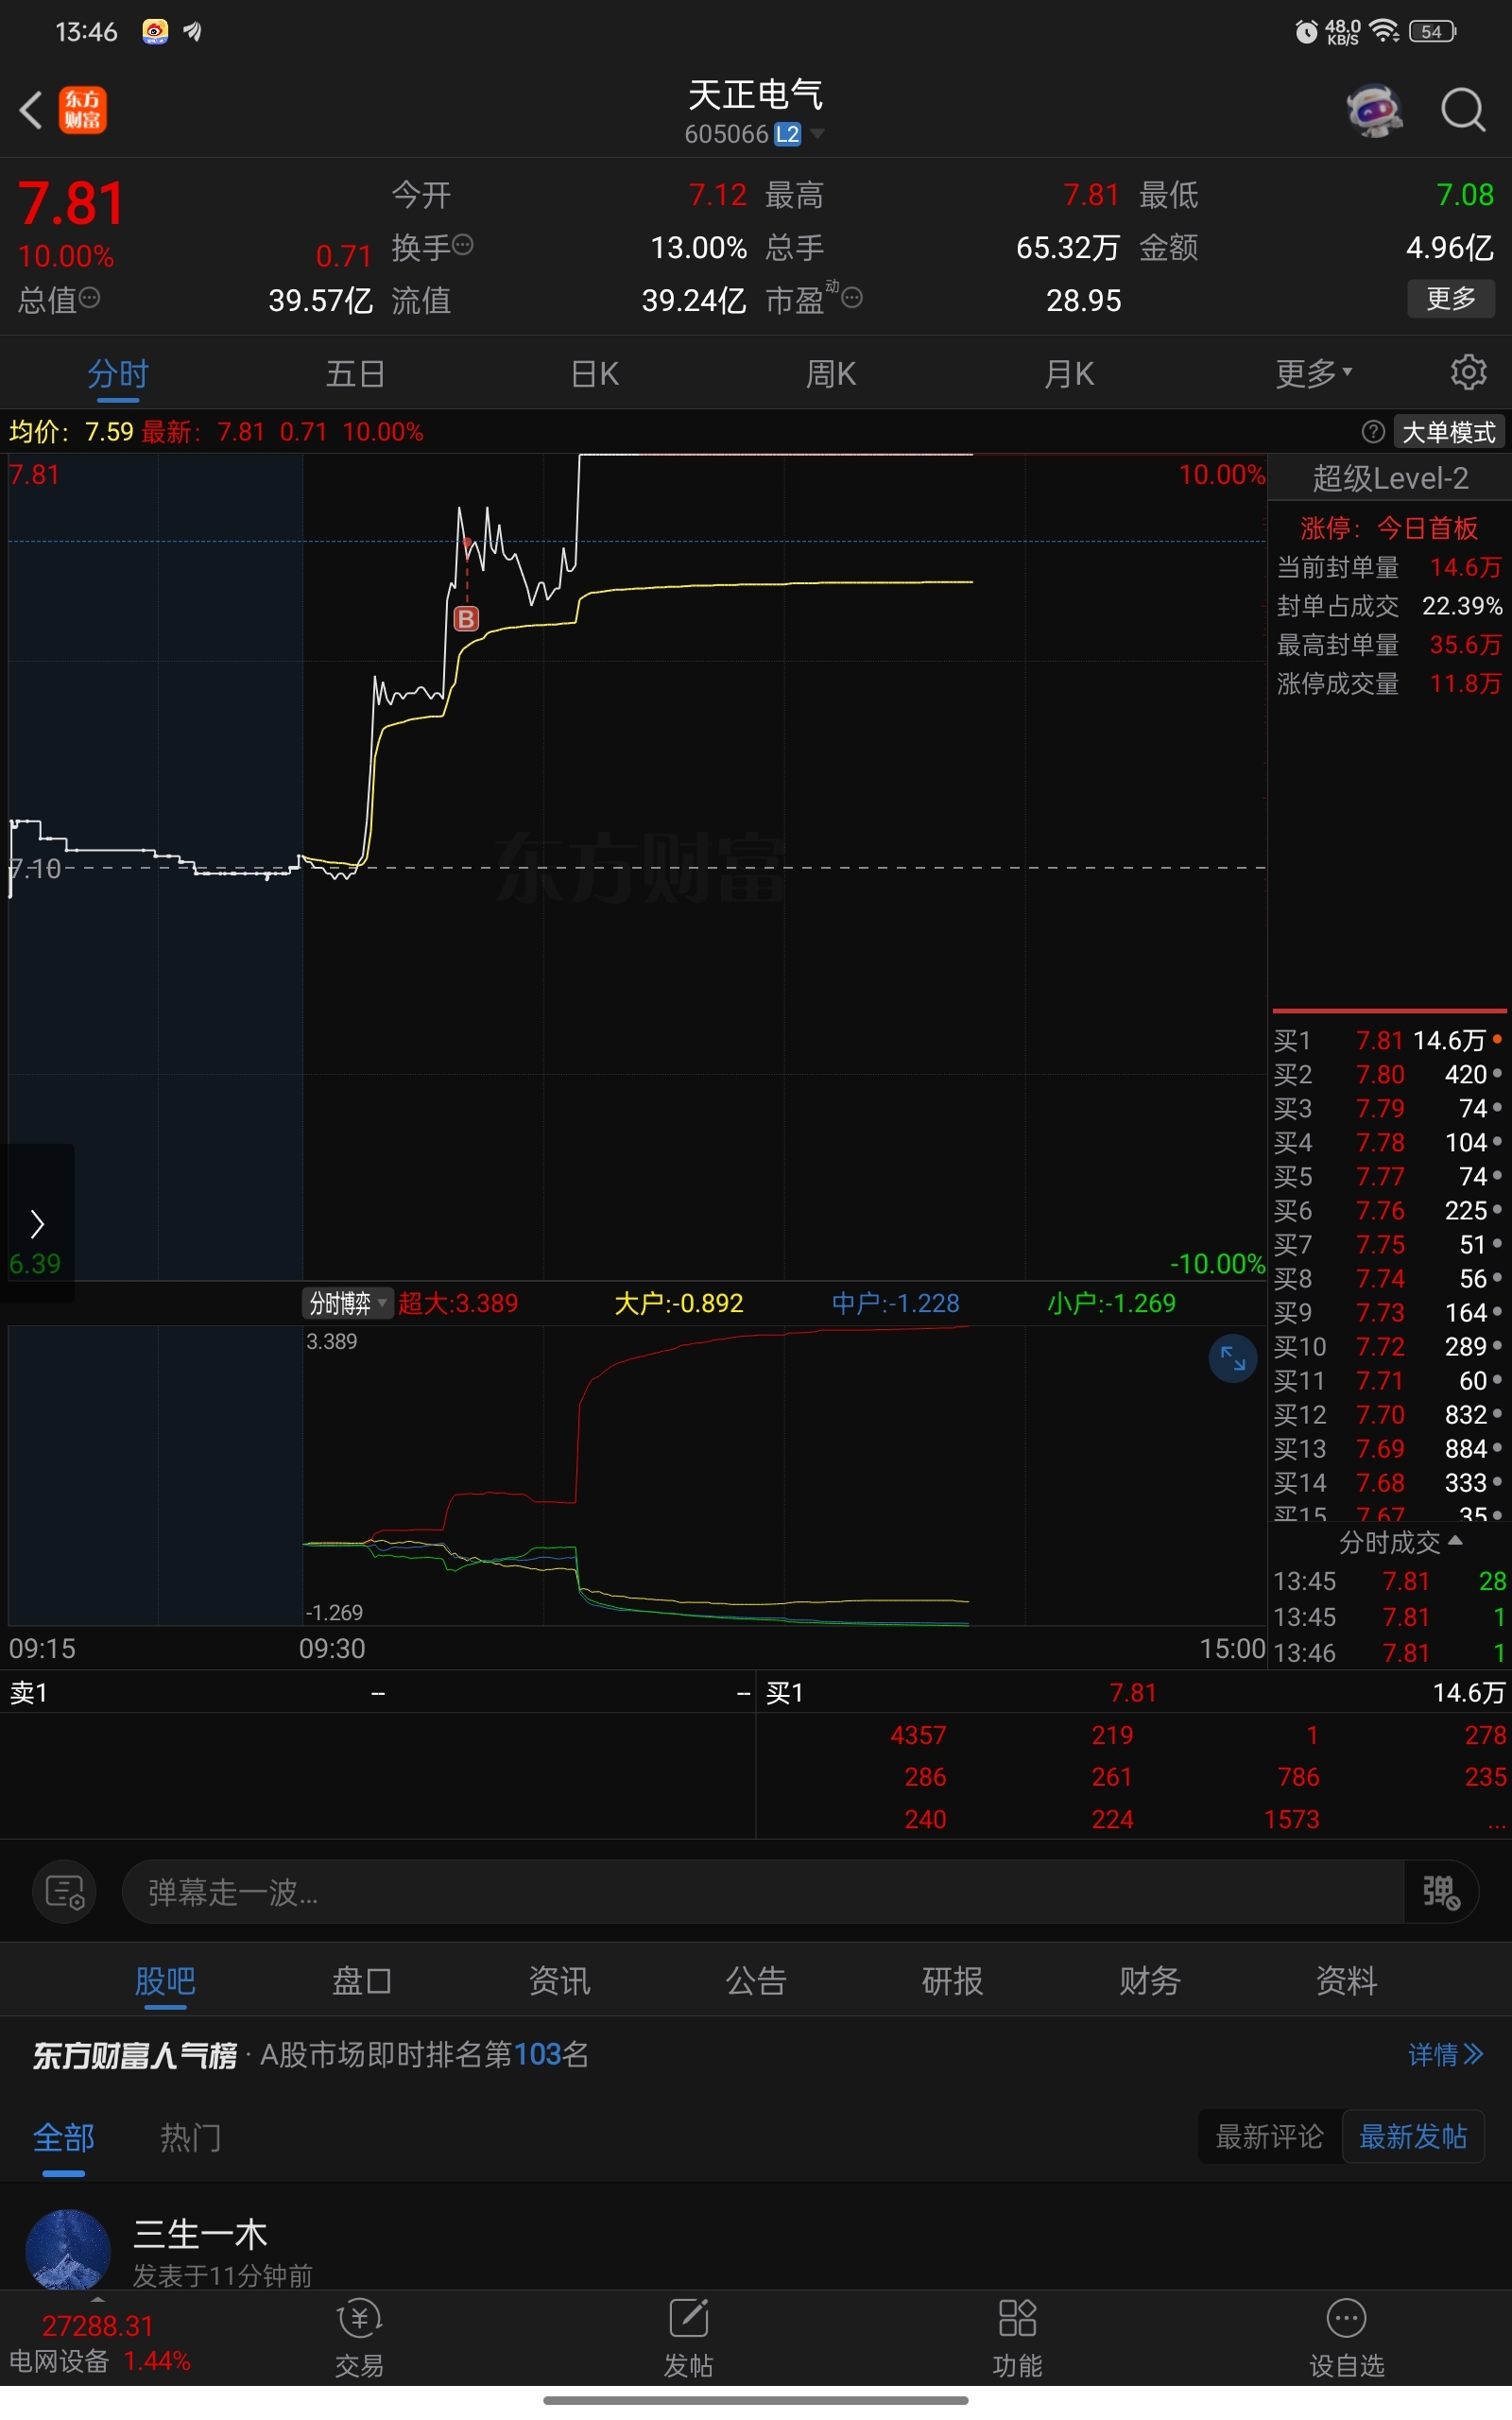This screenshot has height=2420, width=1512.
Task: Tap the 涨停: 今日首板 label
Action: click(1389, 527)
